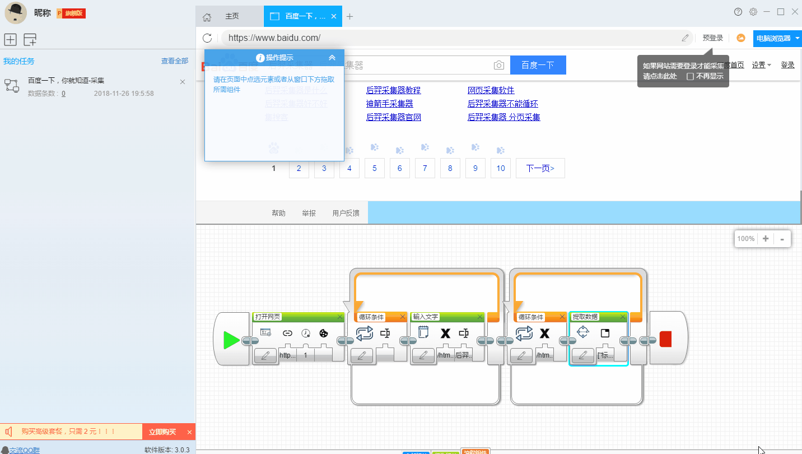Screen dimensions: 802x454
Task: Close the 百度一下 tab
Action: coord(334,16)
